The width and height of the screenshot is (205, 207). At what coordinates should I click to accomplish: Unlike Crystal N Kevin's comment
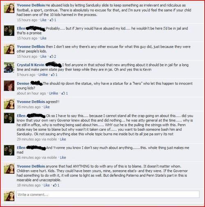click(x=43, y=75)
